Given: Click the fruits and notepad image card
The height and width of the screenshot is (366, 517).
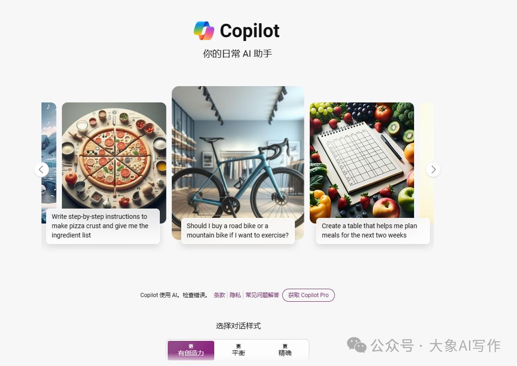Looking at the screenshot, I should coord(362,160).
